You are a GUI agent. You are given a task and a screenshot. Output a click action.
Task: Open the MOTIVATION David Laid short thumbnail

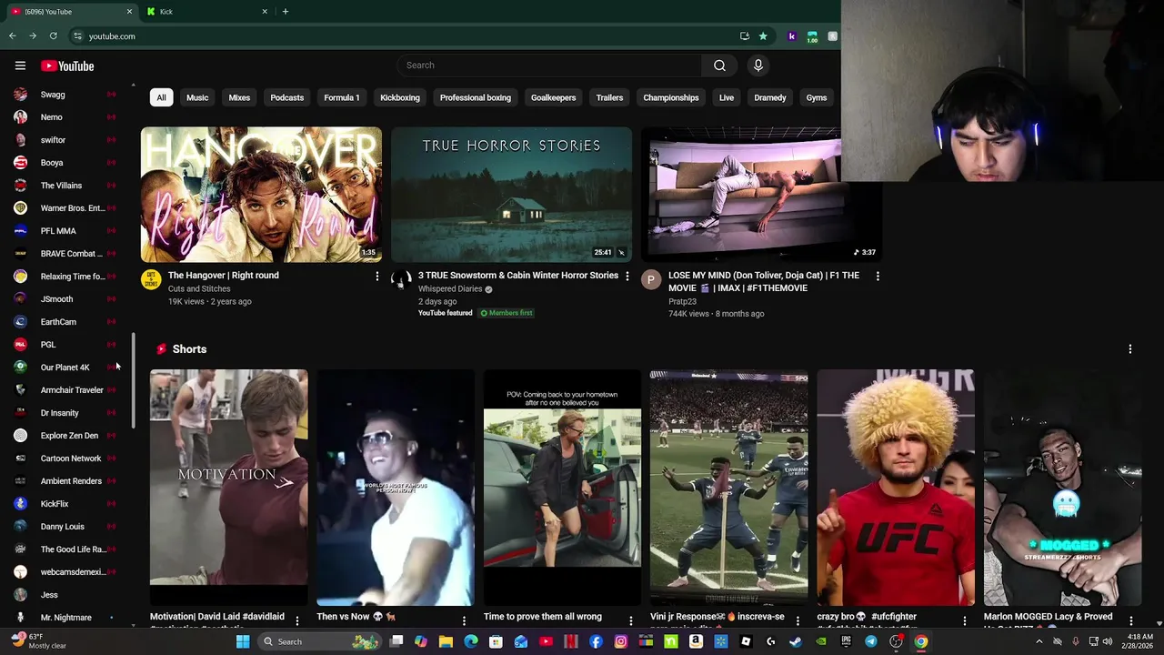coord(229,488)
